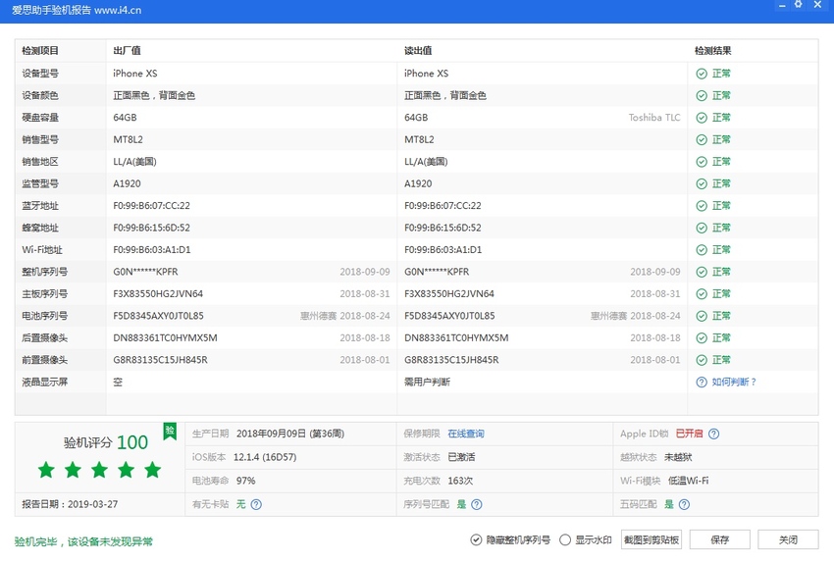Click the green 验 badge ribbon

170,431
